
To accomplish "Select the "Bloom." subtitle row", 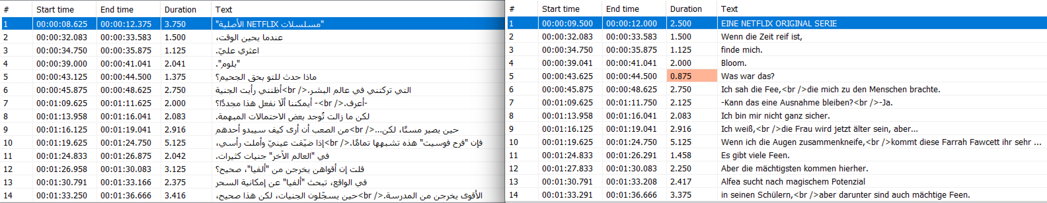I will 734,63.
